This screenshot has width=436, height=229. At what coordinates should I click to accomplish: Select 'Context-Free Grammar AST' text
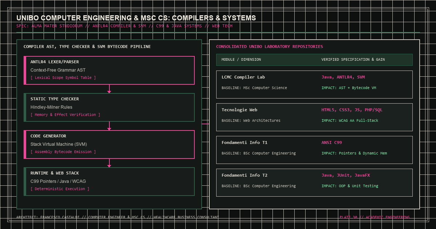pos(58,70)
